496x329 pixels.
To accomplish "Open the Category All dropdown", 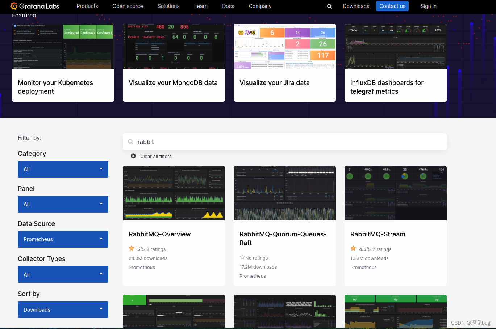I will [x=63, y=169].
